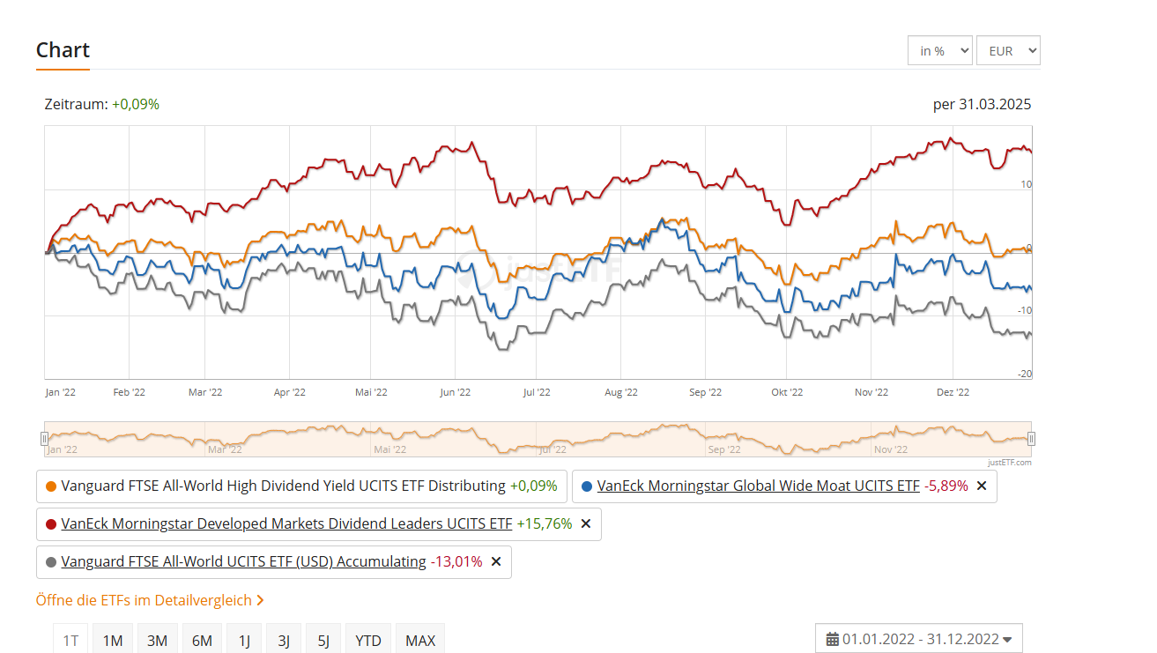Viewport: 1157px width, 653px height.
Task: Click the red dot for Dividend Leaders ETF
Action: tap(50, 523)
